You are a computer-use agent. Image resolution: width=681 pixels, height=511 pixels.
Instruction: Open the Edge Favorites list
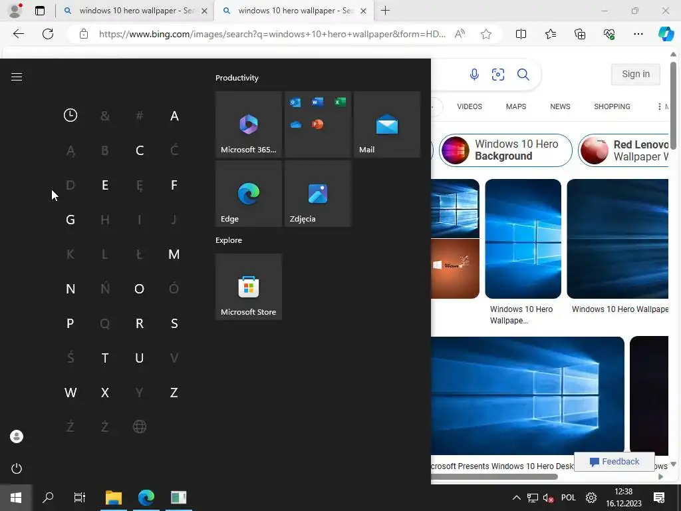pos(550,34)
